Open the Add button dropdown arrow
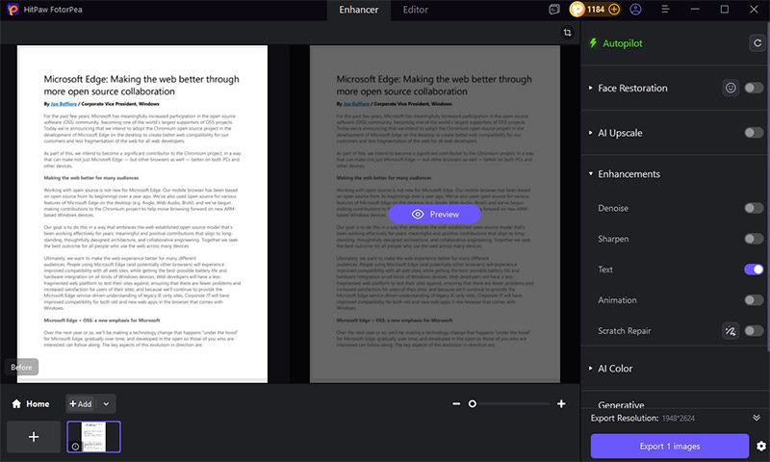The height and width of the screenshot is (462, 770). (106, 403)
